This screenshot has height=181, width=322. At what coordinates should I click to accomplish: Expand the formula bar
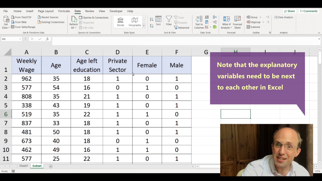point(319,39)
